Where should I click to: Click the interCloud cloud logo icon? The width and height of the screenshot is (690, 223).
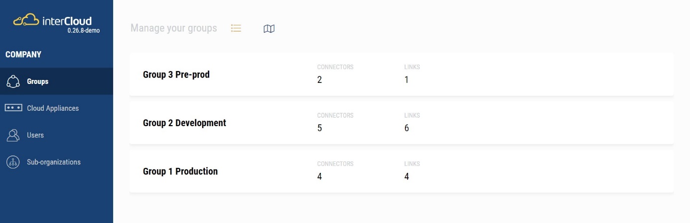coord(26,20)
